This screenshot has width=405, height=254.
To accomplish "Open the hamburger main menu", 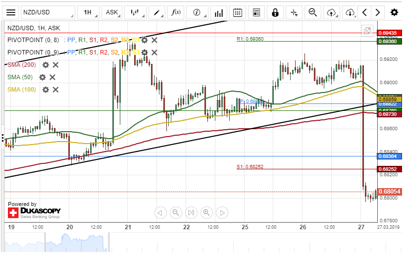I will coord(11,12).
